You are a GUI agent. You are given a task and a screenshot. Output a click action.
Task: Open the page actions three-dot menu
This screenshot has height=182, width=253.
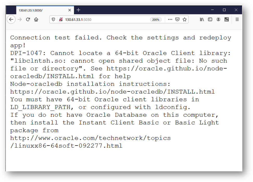coord(170,20)
